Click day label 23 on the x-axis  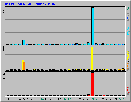point(92,99)
